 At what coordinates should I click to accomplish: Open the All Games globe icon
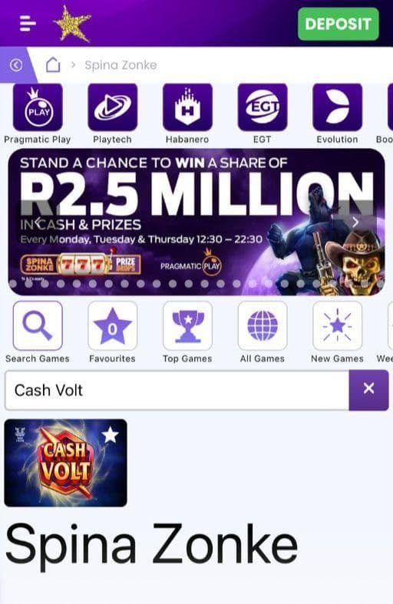(263, 325)
